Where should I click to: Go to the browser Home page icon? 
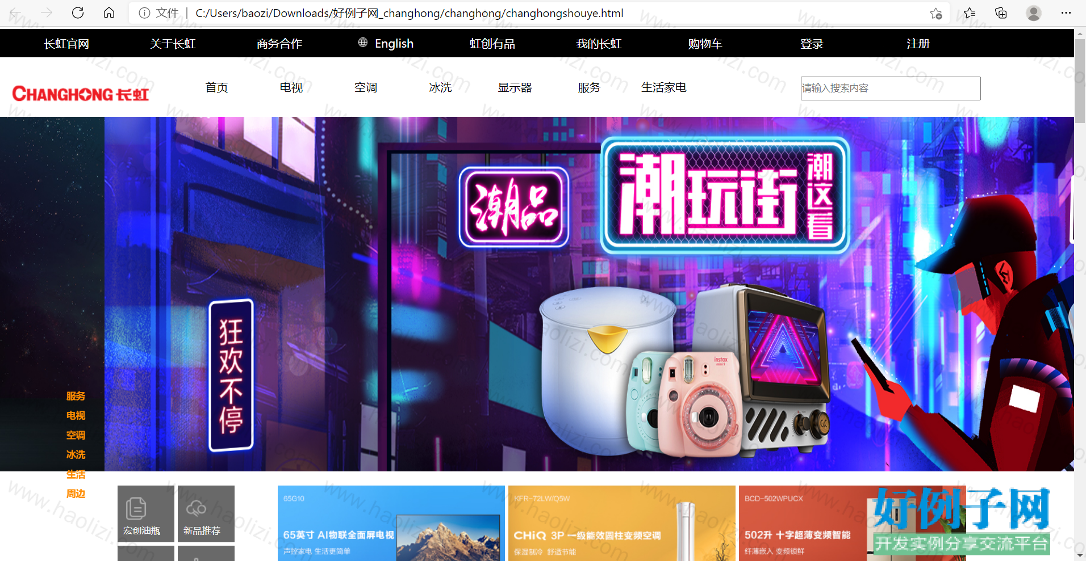click(109, 13)
